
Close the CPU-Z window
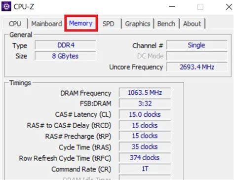pyautogui.click(x=229, y=7)
